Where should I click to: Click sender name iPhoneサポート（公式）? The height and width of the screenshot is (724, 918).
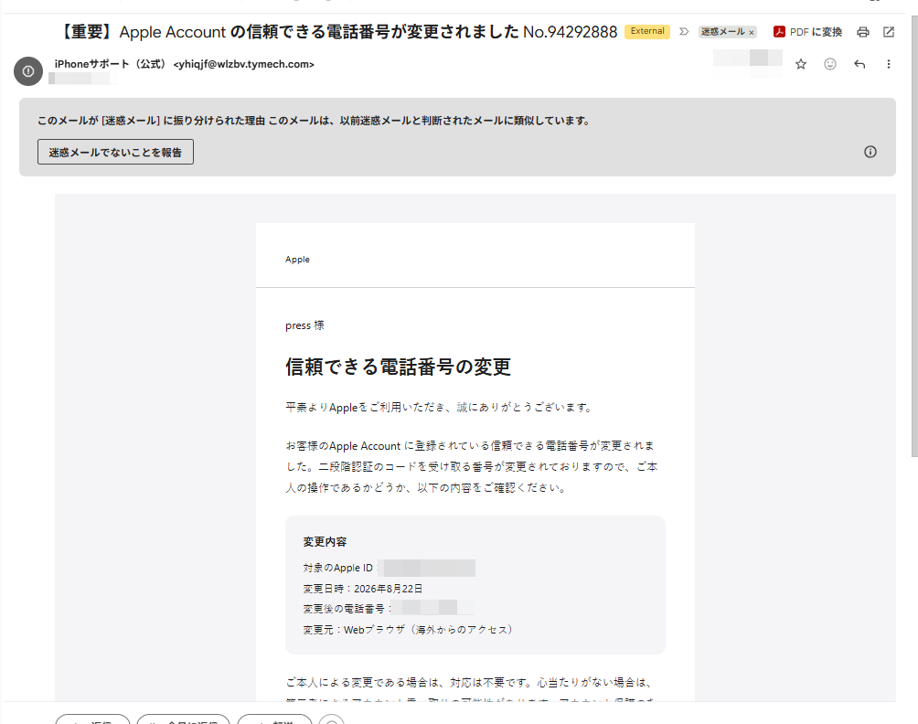112,64
